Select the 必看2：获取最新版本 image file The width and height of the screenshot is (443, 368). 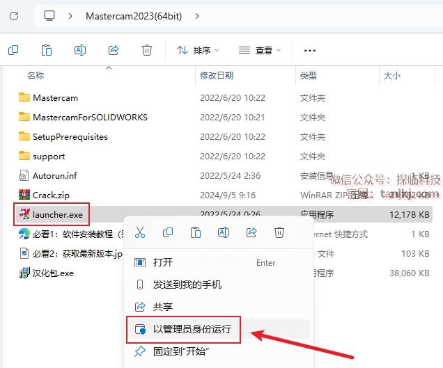77,254
